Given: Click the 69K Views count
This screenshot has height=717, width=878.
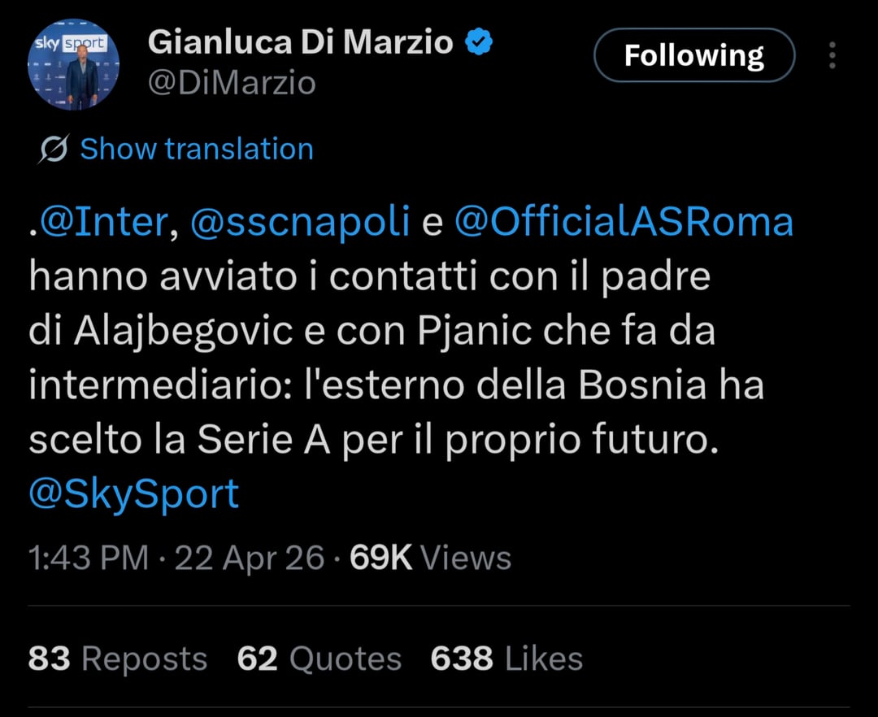Looking at the screenshot, I should 430,558.
